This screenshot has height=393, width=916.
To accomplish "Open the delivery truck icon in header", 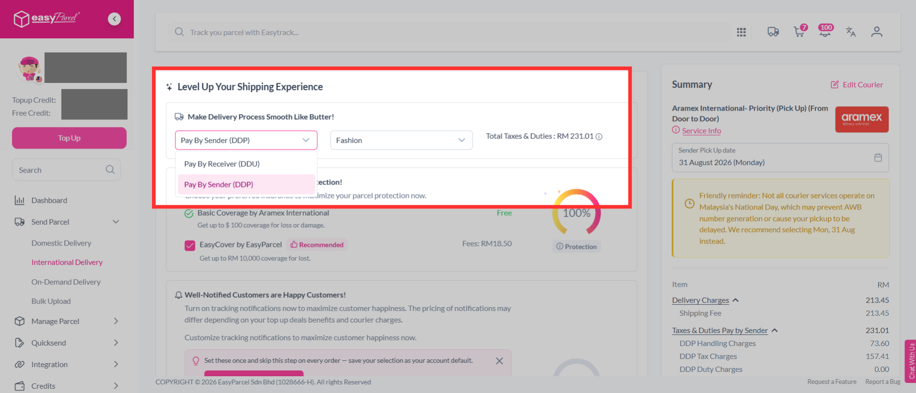I will click(x=773, y=32).
